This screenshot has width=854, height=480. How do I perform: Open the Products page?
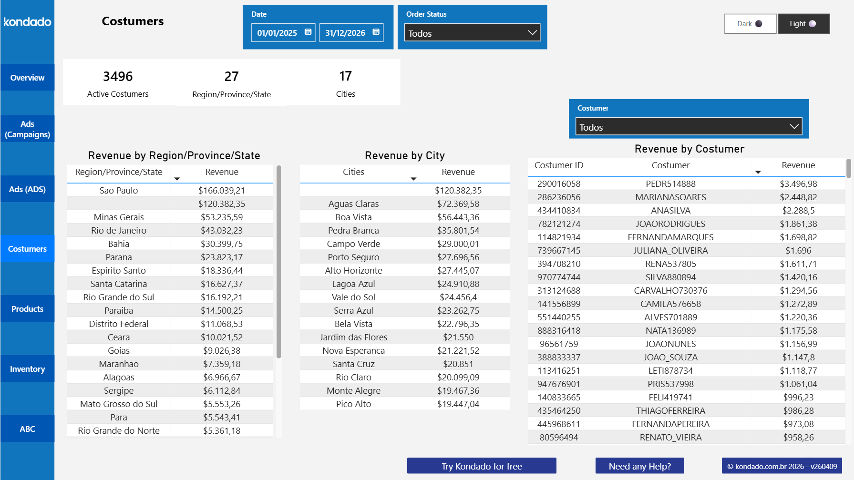[x=27, y=308]
